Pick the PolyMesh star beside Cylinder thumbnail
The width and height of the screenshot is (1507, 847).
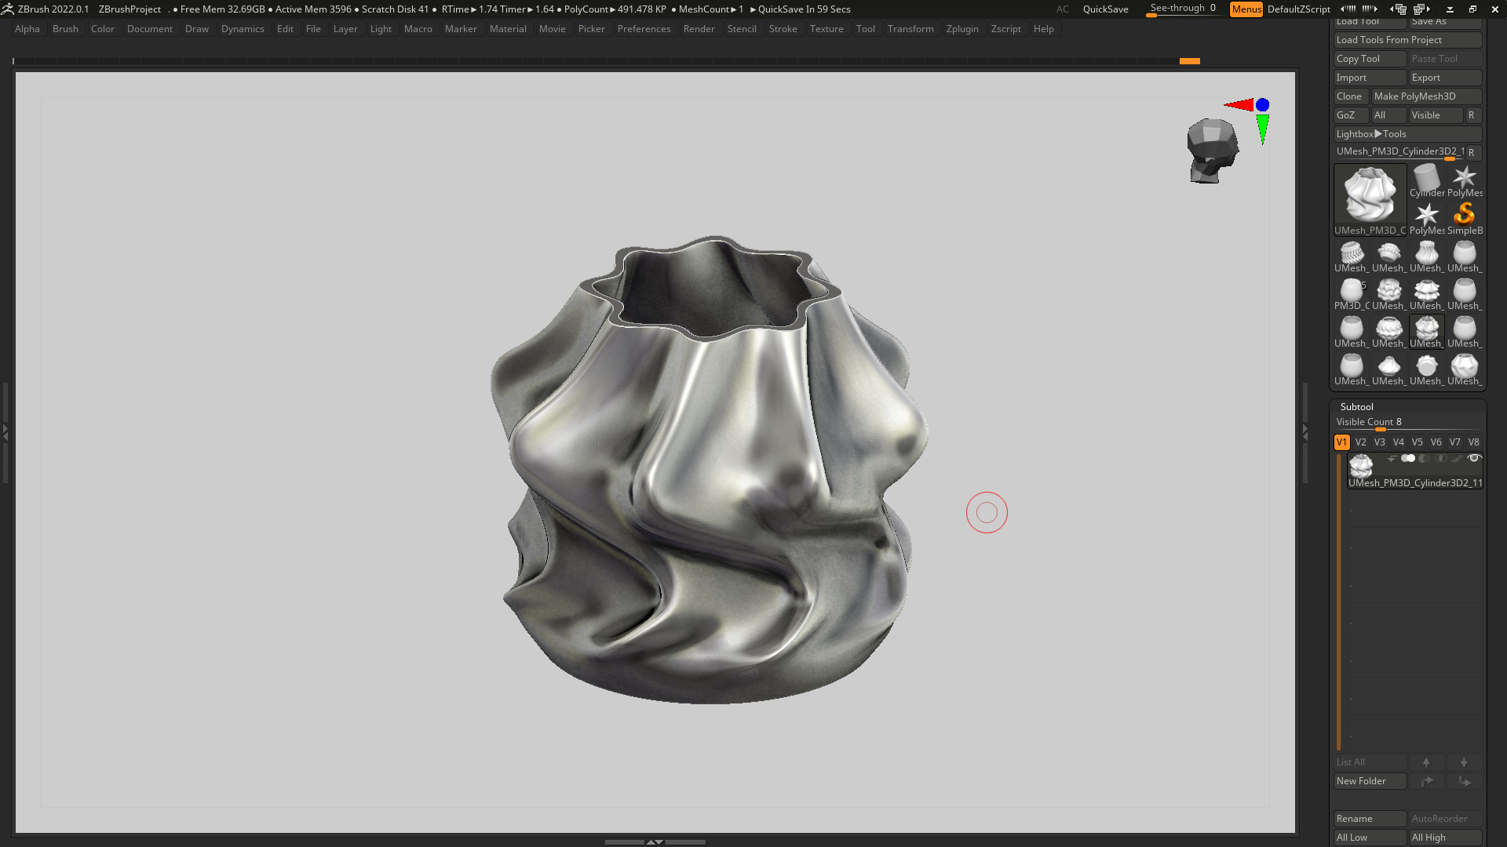coord(1465,180)
